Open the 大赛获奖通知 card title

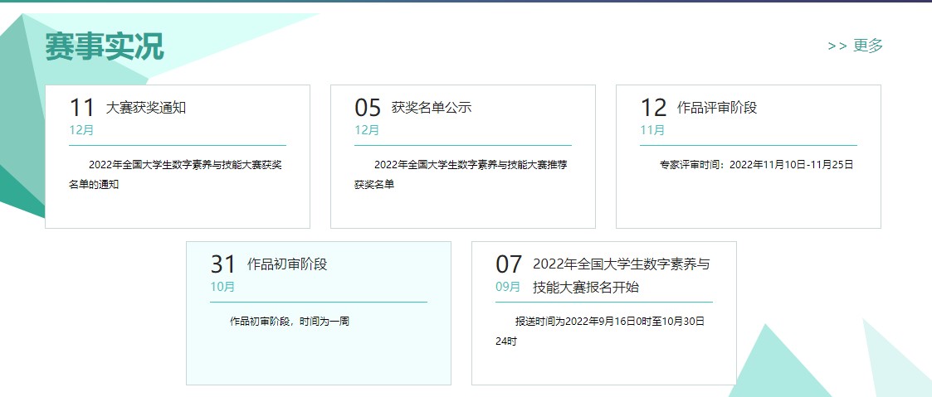pos(145,108)
